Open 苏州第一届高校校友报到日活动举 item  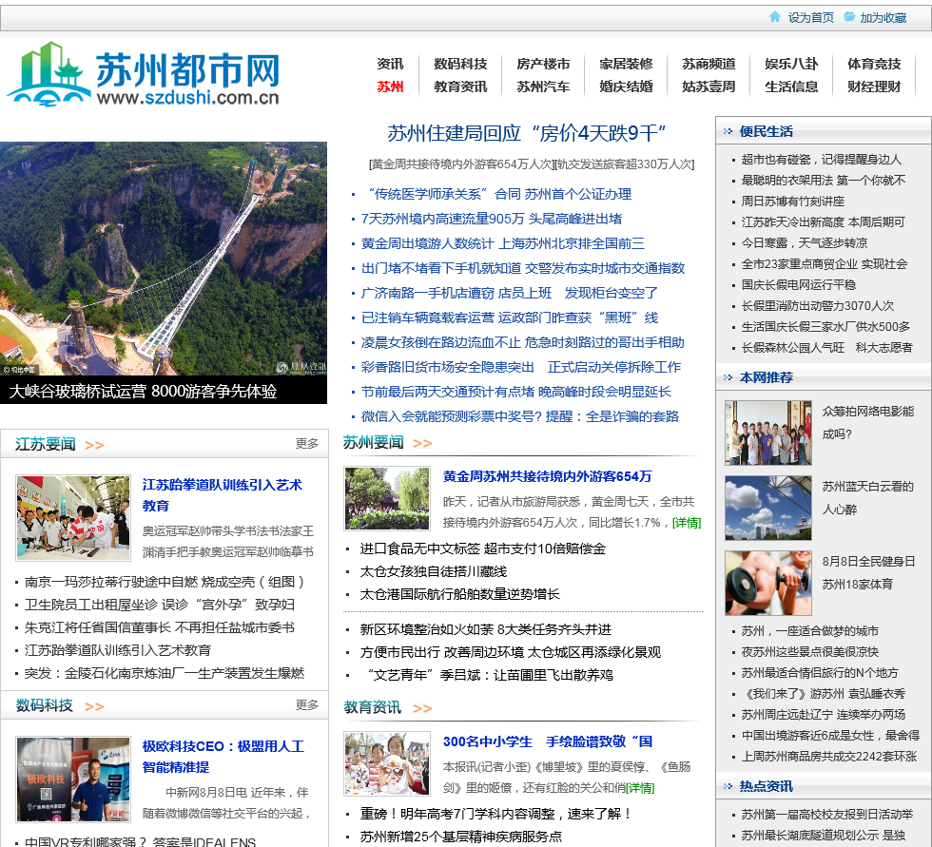click(x=826, y=815)
